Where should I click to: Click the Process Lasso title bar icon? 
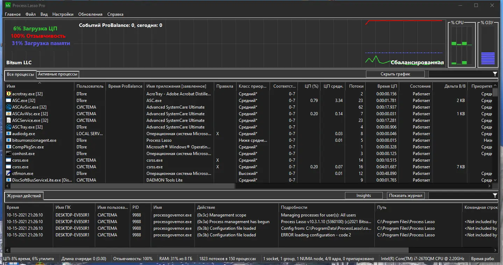(x=7, y=5)
